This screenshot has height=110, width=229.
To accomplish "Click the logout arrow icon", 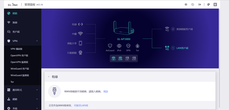I will coord(200,4).
